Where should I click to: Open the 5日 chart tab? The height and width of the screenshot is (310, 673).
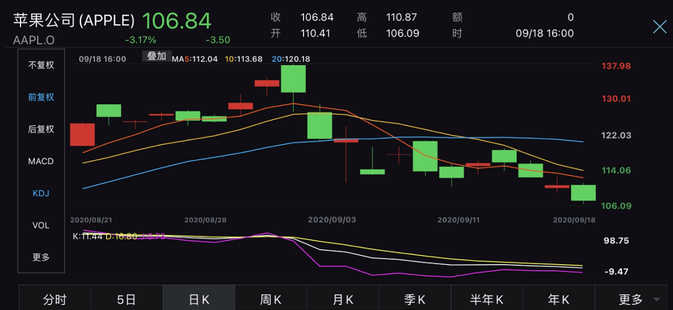126,299
